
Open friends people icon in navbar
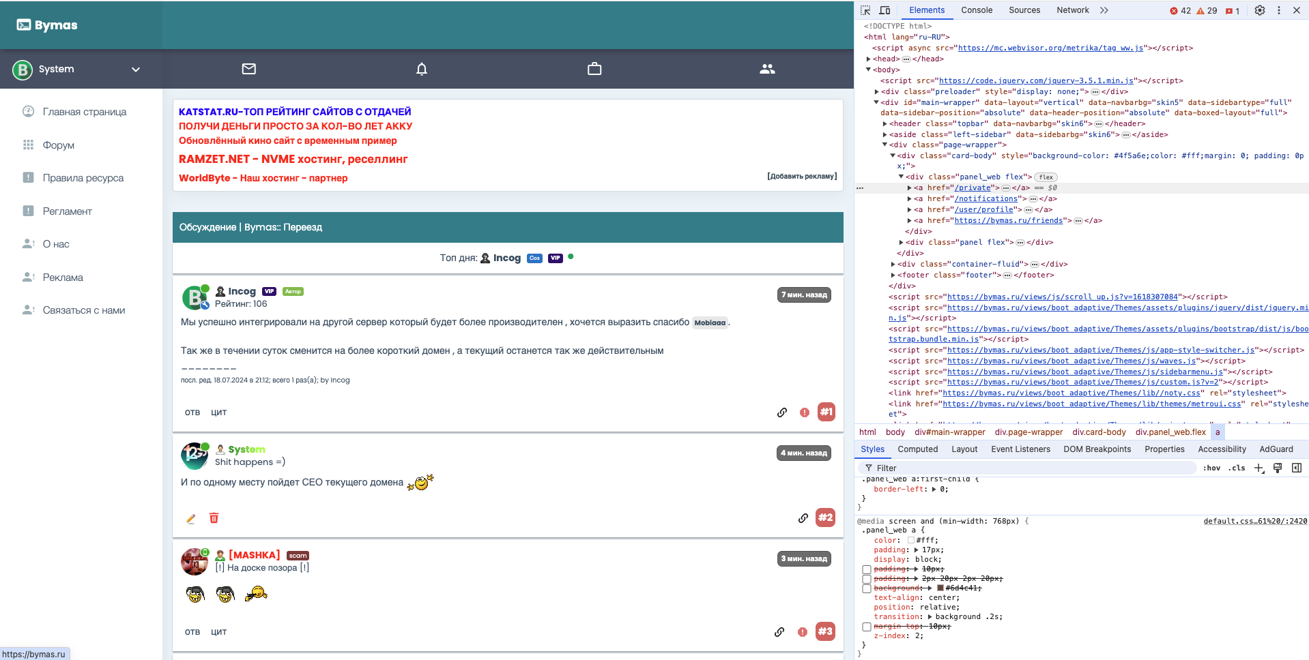click(767, 69)
